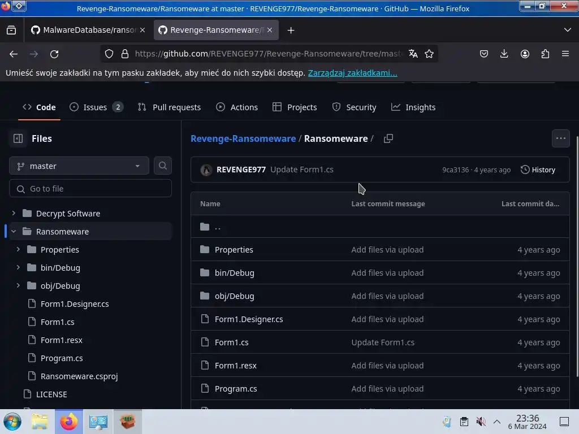Open a new browser tab with plus
The width and height of the screenshot is (579, 434).
291,31
